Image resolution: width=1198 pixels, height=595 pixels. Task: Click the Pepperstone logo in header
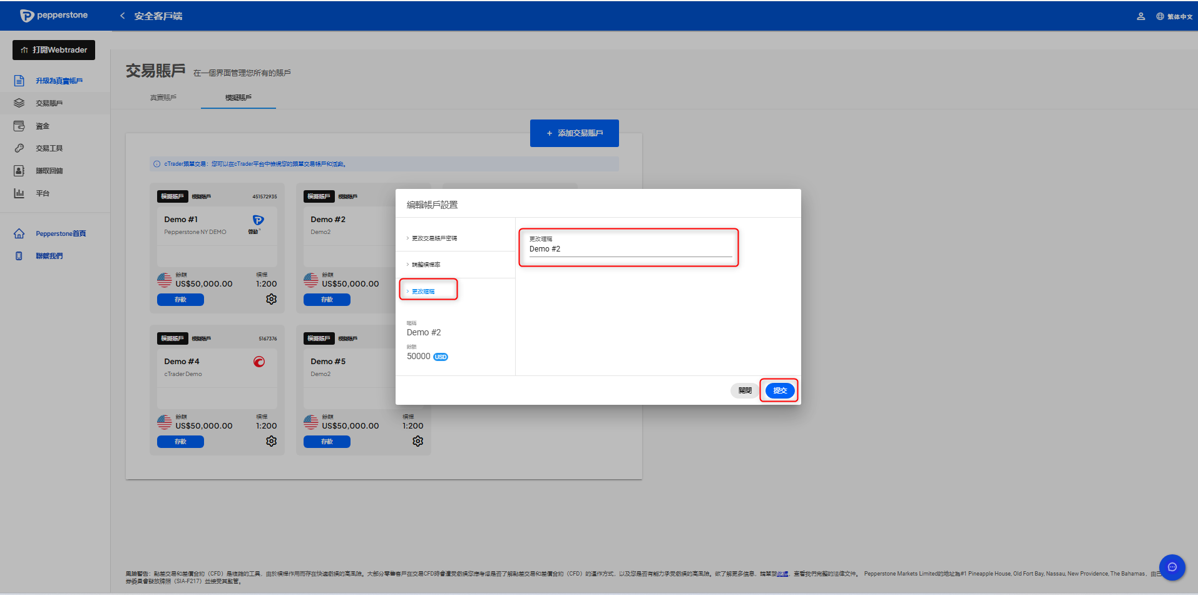coord(54,16)
